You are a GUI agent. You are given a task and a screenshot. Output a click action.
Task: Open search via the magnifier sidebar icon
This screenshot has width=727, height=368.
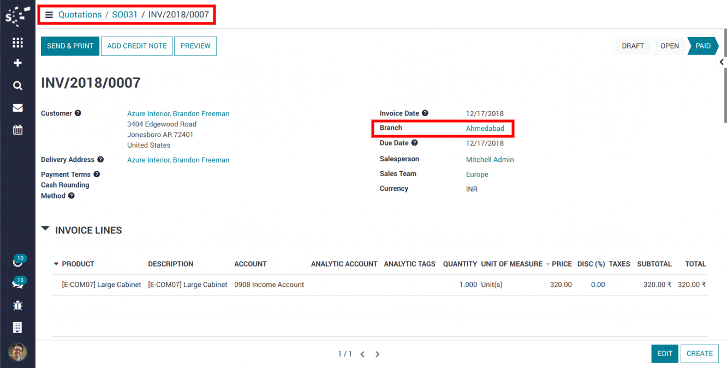click(x=17, y=86)
